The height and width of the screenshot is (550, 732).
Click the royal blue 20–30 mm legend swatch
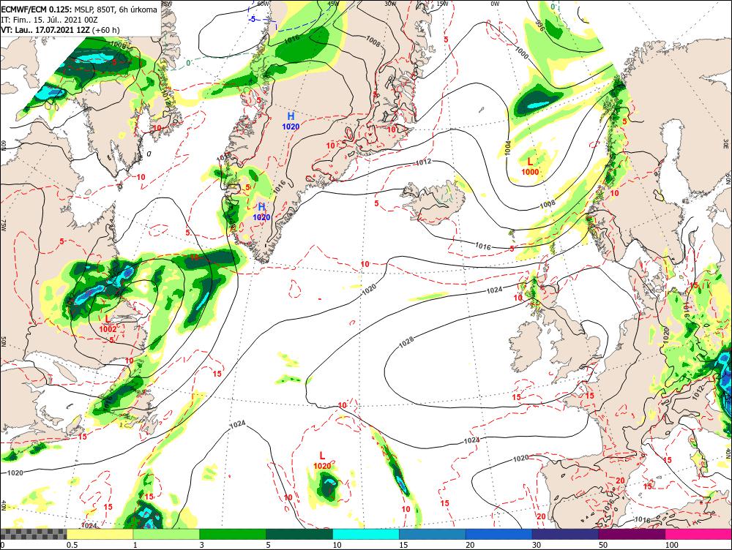(x=499, y=534)
